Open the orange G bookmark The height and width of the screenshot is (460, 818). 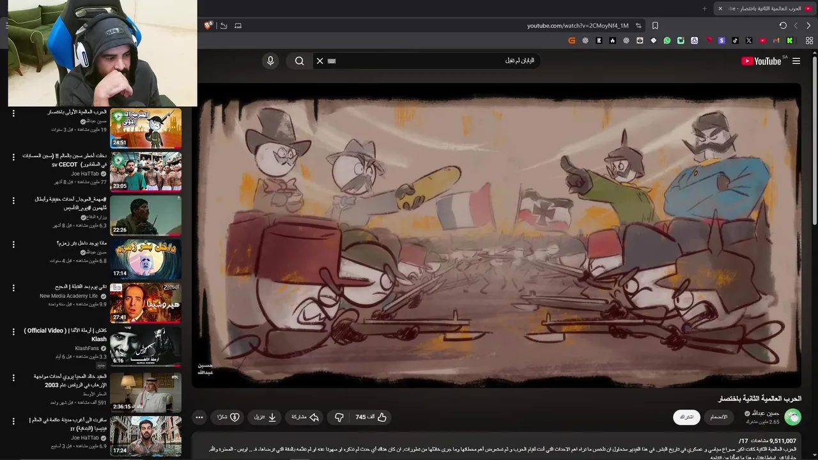coord(572,40)
